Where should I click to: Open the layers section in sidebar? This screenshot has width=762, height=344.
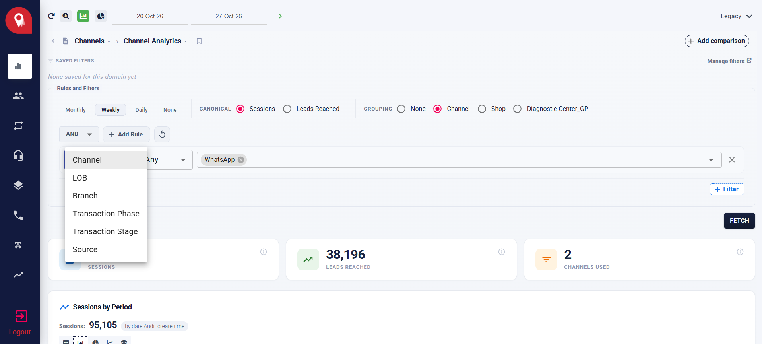[18, 185]
